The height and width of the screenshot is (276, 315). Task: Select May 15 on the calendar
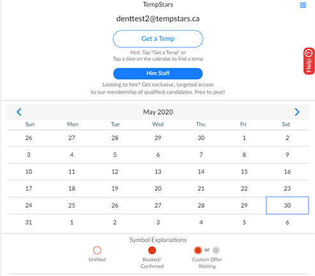tap(244, 172)
